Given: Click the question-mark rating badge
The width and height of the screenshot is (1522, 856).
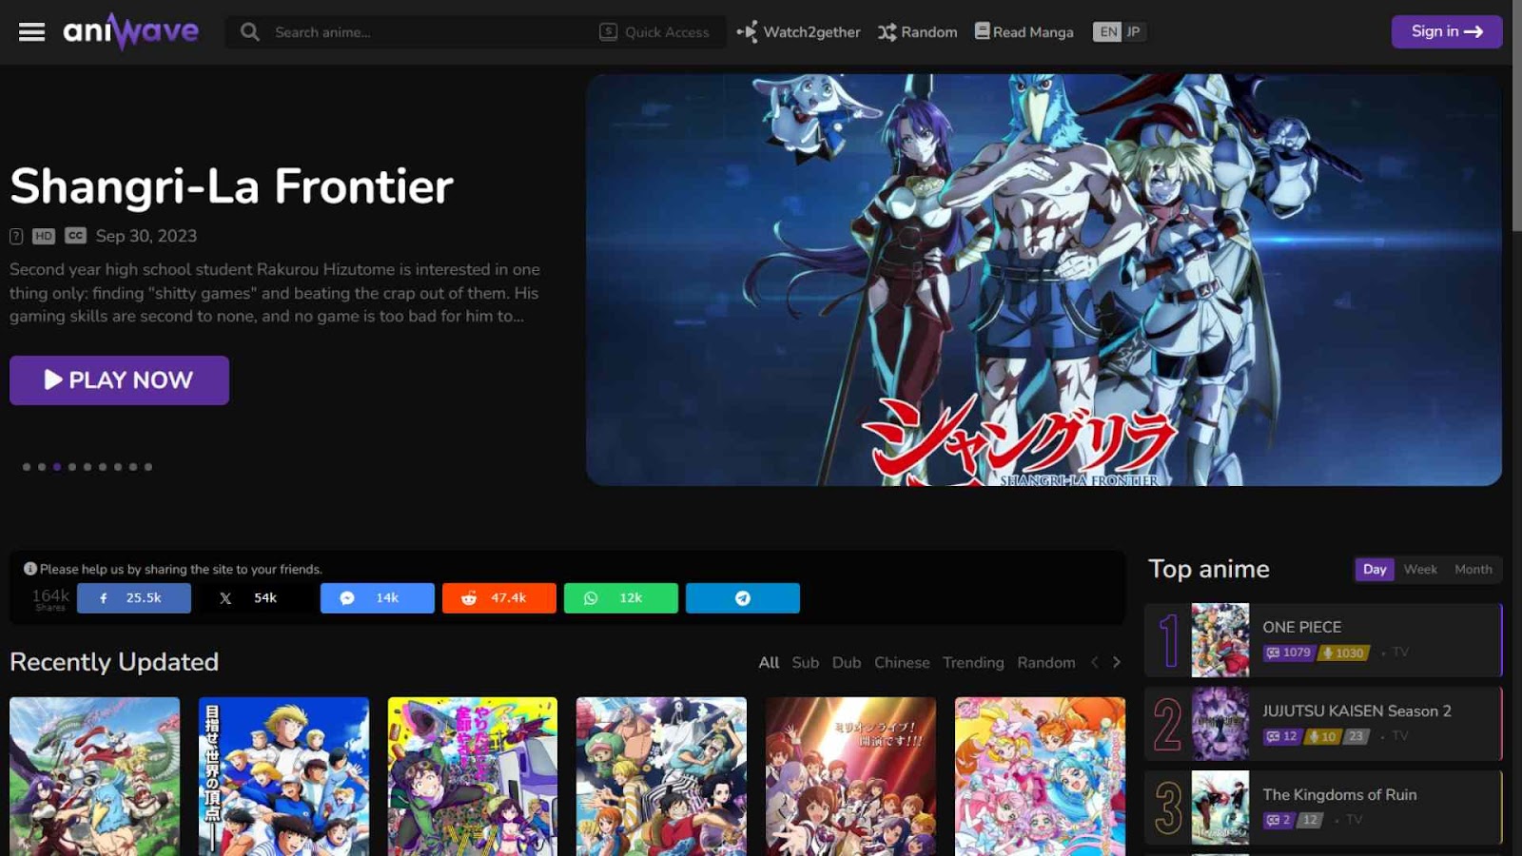Looking at the screenshot, I should point(16,236).
